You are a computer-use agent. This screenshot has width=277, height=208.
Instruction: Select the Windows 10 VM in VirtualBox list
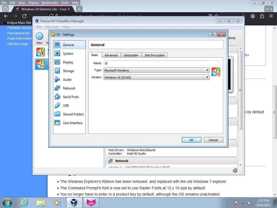pyautogui.click(x=41, y=64)
